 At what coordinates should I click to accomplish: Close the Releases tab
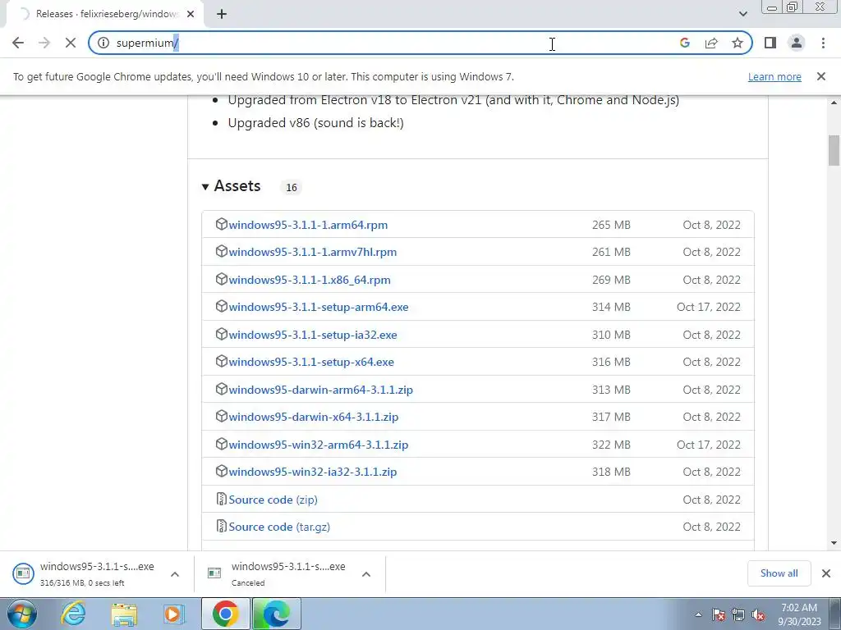point(191,14)
